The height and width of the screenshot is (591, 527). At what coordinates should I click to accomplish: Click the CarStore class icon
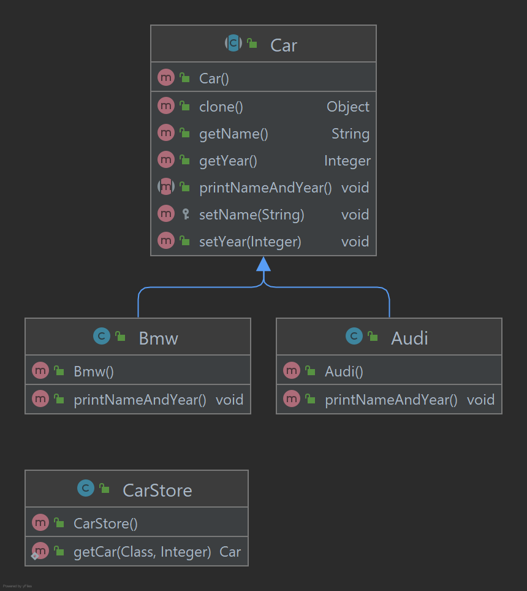[85, 489]
